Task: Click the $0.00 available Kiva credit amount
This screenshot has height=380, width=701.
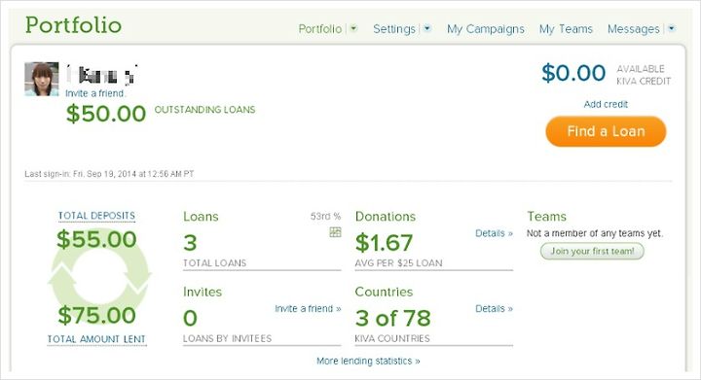Action: point(573,73)
